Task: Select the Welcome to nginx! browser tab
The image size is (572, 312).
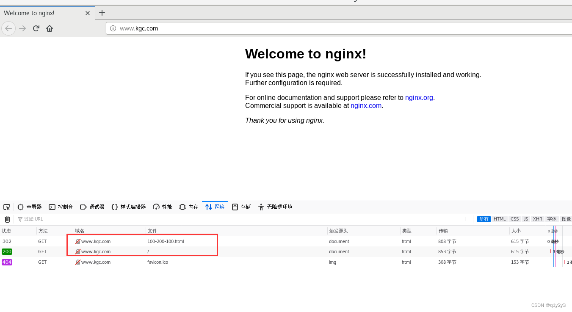Action: pyautogui.click(x=47, y=13)
